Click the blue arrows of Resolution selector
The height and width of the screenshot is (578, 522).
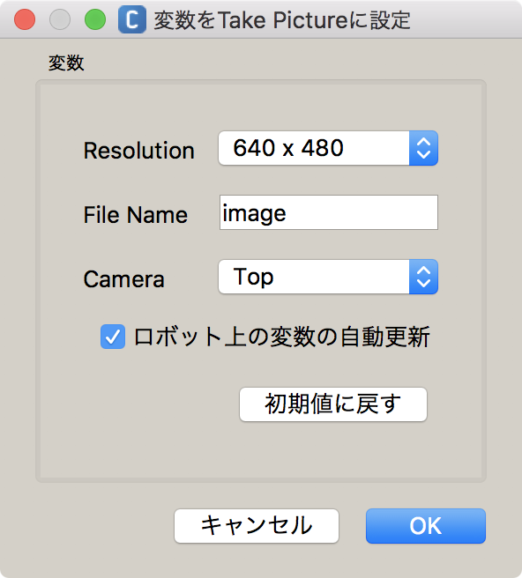[x=423, y=148]
